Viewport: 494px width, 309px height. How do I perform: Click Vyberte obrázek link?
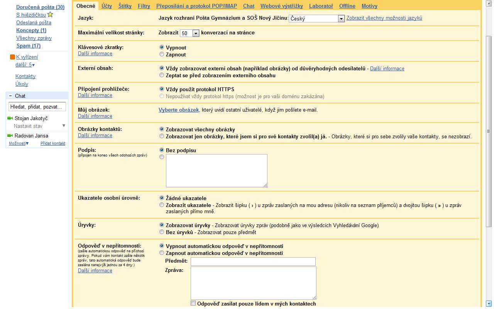click(179, 110)
